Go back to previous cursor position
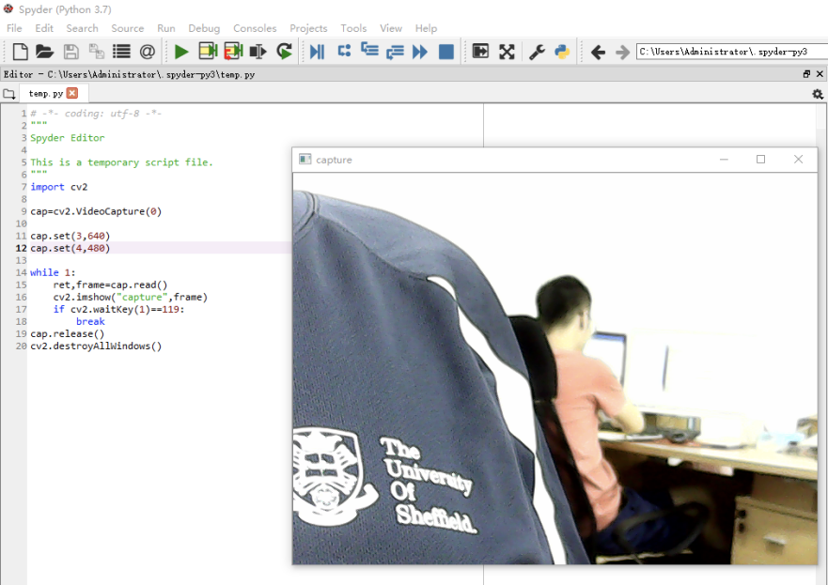Screen dimensions: 828x585 [599, 53]
